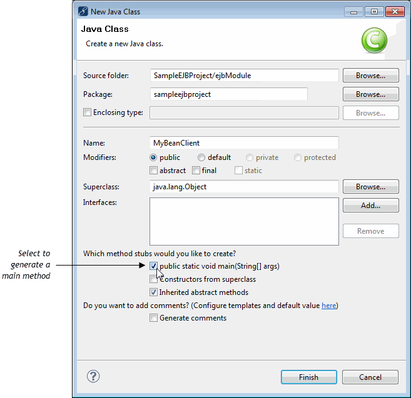The height and width of the screenshot is (398, 411).
Task: Browse for the Superclass
Action: tap(370, 187)
